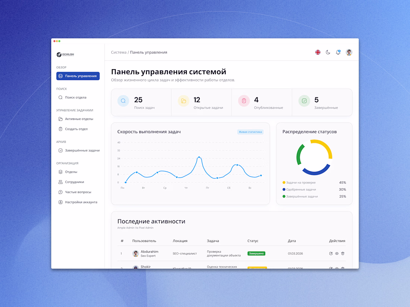Click the 12 Открытые задачи value
This screenshot has height=307, width=410.
[197, 100]
